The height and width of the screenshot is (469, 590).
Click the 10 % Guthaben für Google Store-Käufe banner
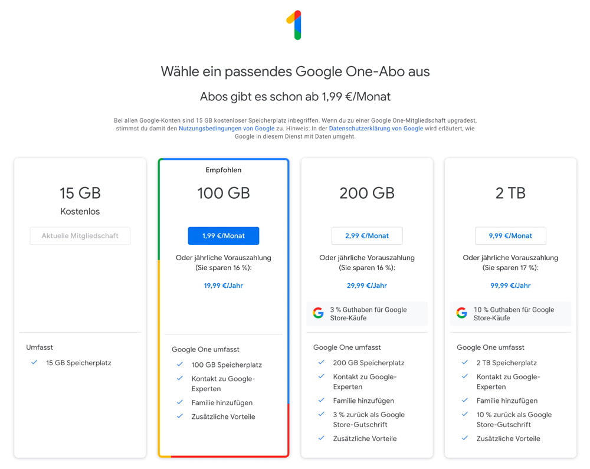[x=510, y=314]
